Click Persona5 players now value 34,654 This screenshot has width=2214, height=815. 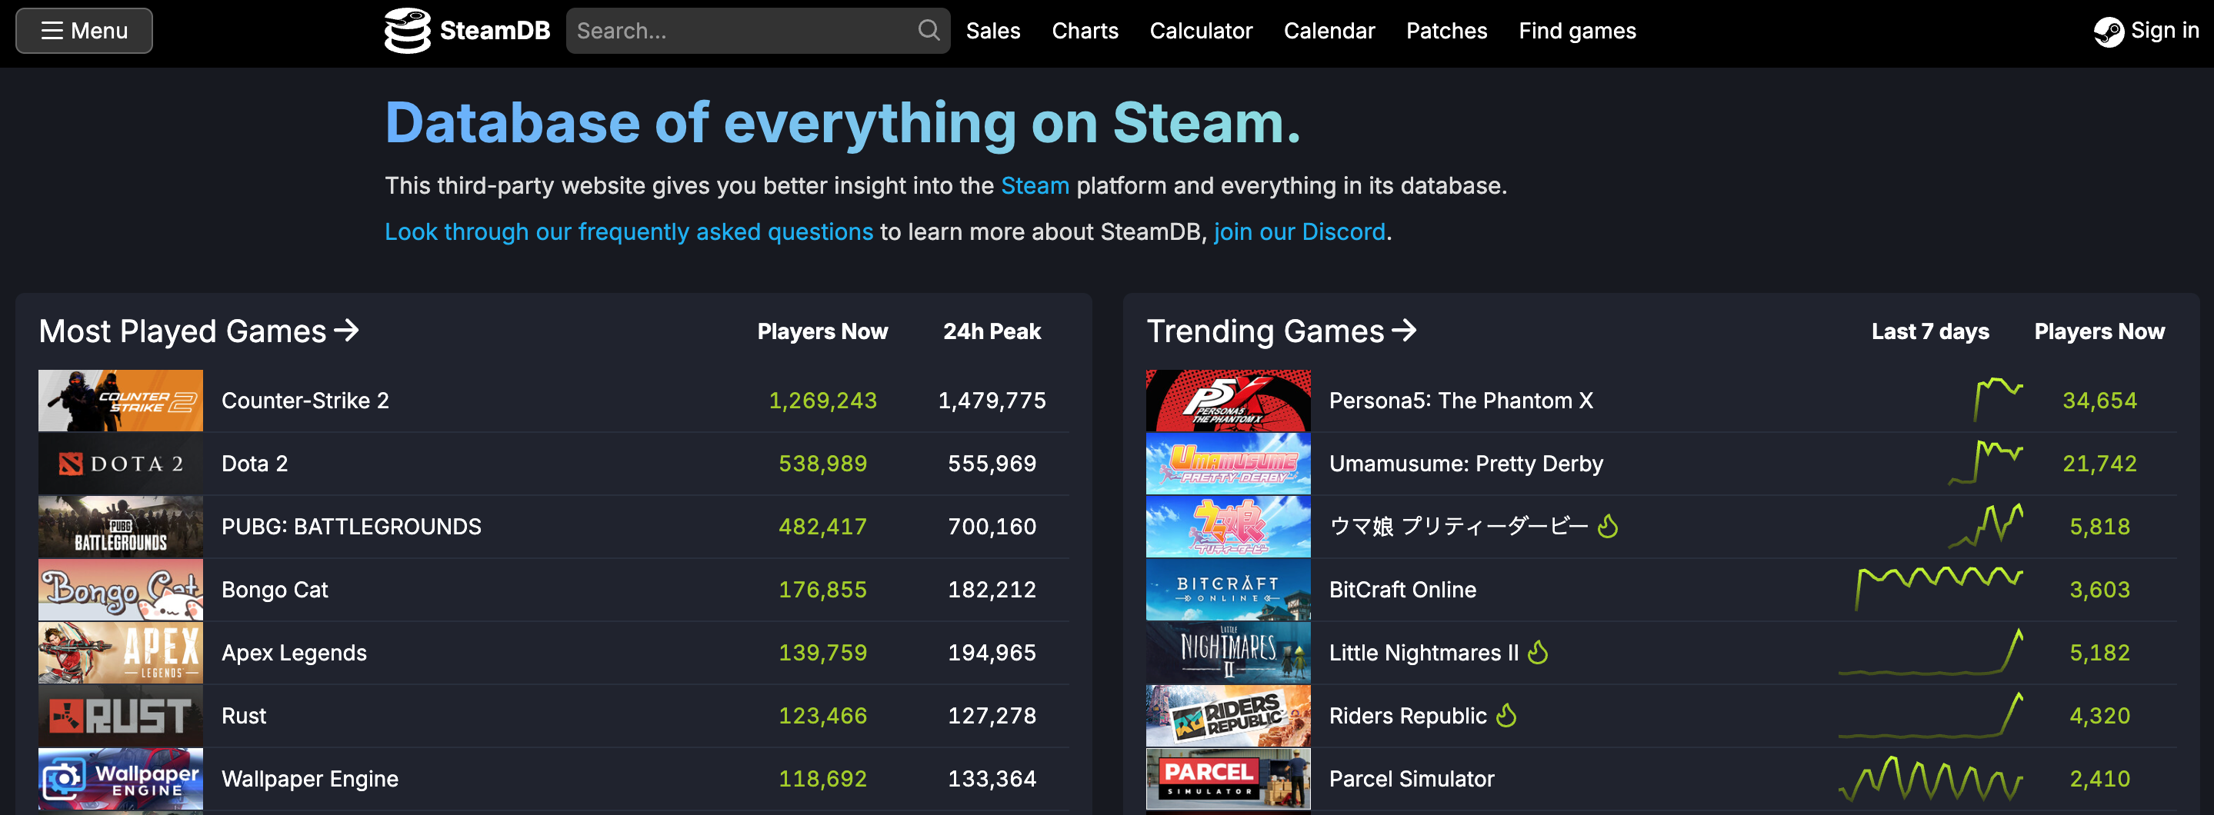[x=2099, y=401]
